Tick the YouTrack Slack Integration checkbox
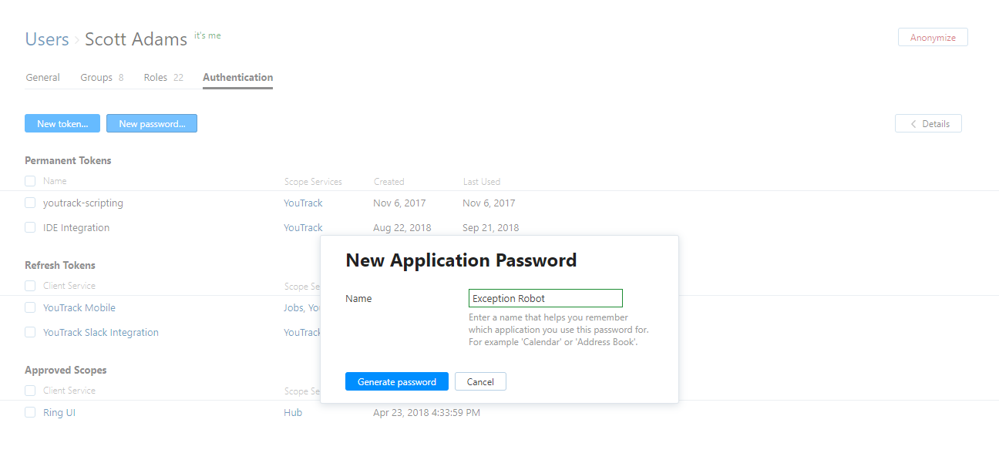Screen dimensions: 999x463 point(30,333)
